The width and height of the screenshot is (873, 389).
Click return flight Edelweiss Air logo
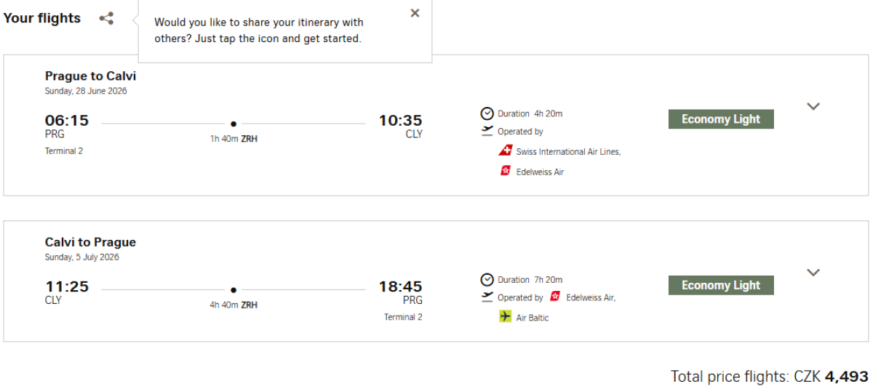point(556,297)
